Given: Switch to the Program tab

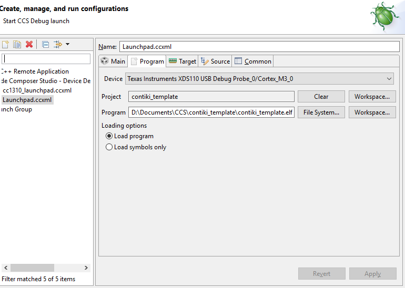Looking at the screenshot, I should 147,61.
